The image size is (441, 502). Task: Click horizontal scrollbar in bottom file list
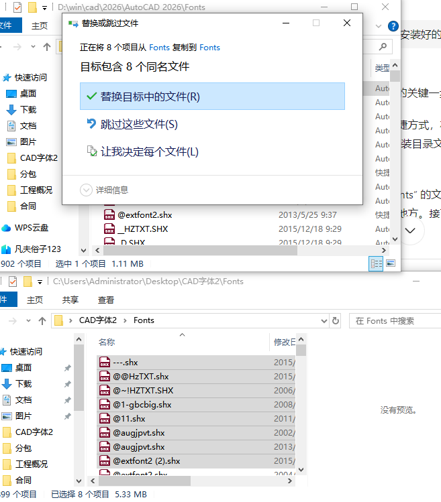point(144,481)
